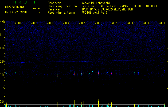Click the 0.7 frequency axis label
This screenshot has height=107, width=168.
coord(2,88)
